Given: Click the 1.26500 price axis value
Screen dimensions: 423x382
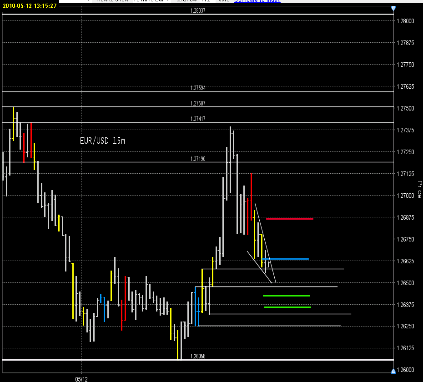Looking at the screenshot, I should click(x=405, y=283).
